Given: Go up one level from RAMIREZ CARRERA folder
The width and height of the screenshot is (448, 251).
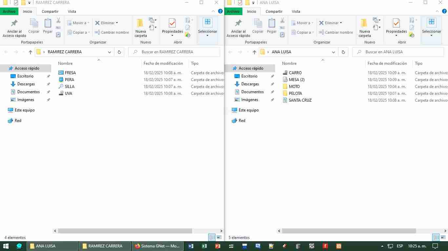Looking at the screenshot, I should [31, 52].
